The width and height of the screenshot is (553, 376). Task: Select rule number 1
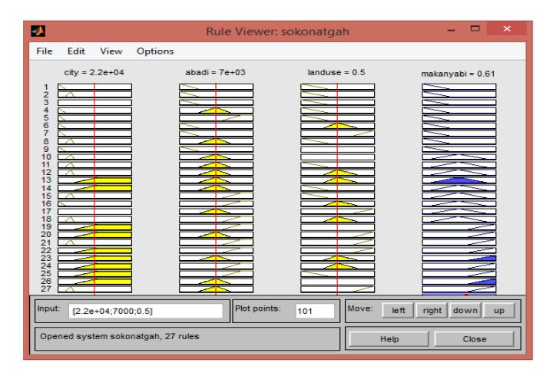tap(46, 87)
